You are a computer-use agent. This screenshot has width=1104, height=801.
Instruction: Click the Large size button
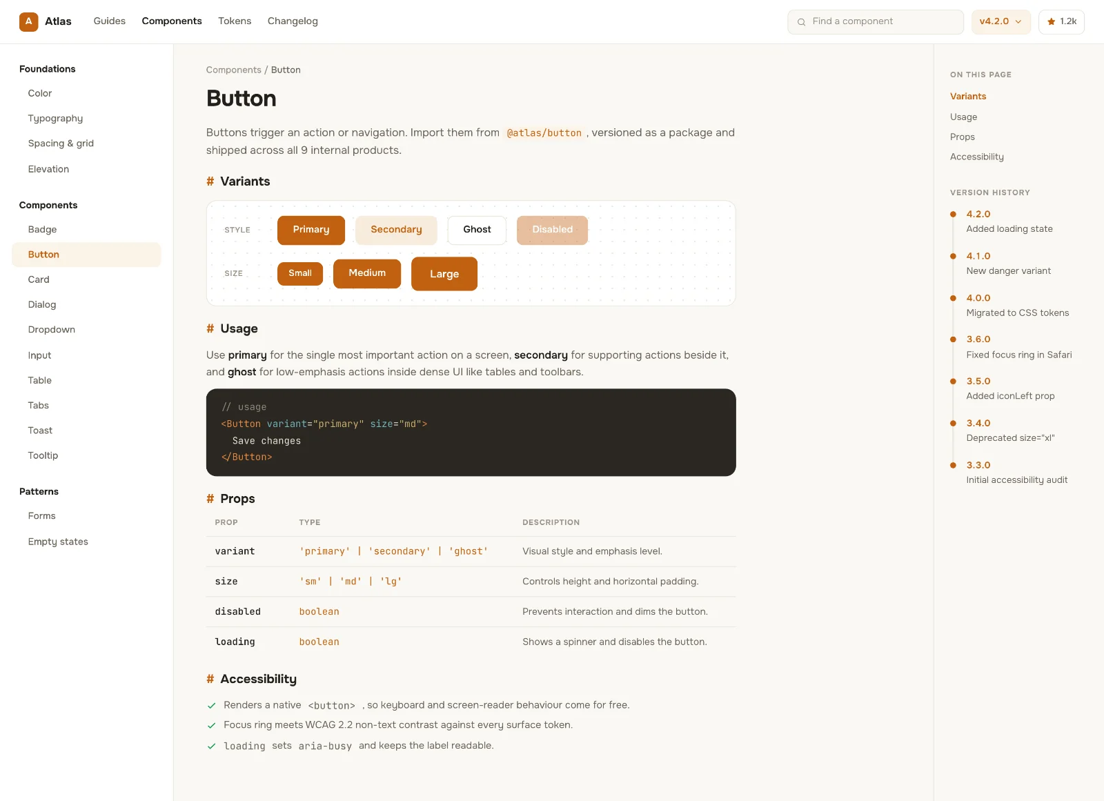coord(444,275)
